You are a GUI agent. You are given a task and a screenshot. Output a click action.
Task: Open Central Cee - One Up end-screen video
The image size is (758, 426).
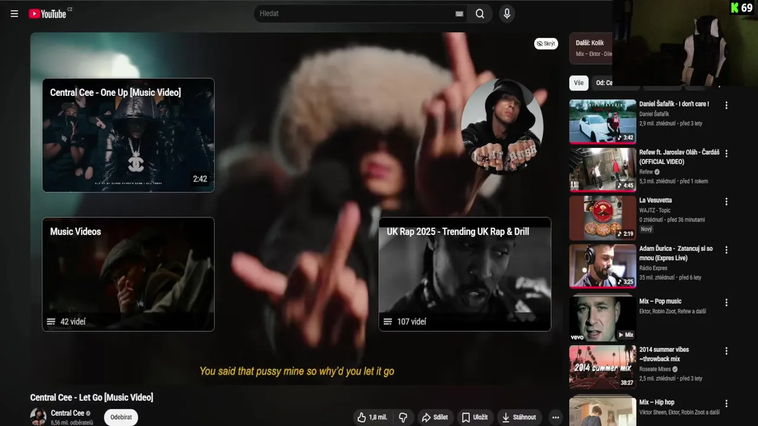[x=128, y=135]
